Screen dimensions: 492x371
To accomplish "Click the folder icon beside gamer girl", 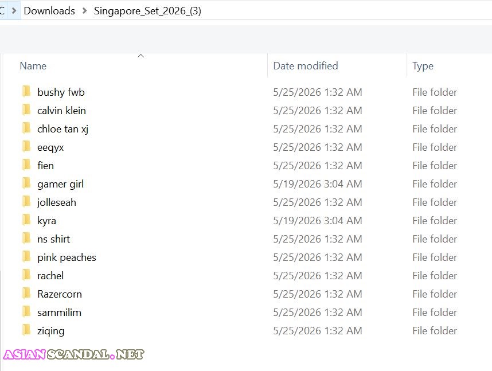I will [26, 183].
